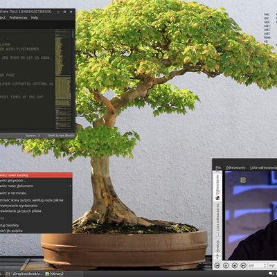Click the camera icon on Odtwarzanie tab
This screenshot has width=277, height=277.
(217, 198)
